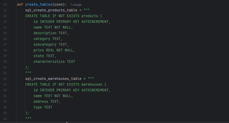
Task: Click the word 'products' in CREATE TABLE statement
Action: (x=90, y=16)
